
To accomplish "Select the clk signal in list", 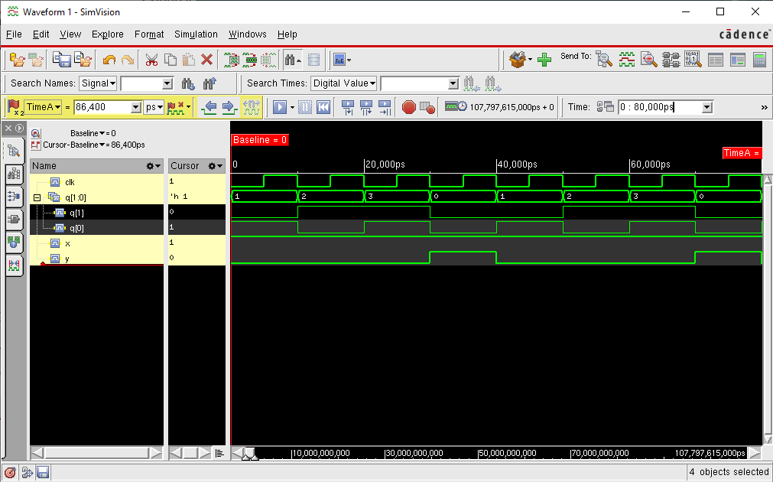I will [x=70, y=181].
